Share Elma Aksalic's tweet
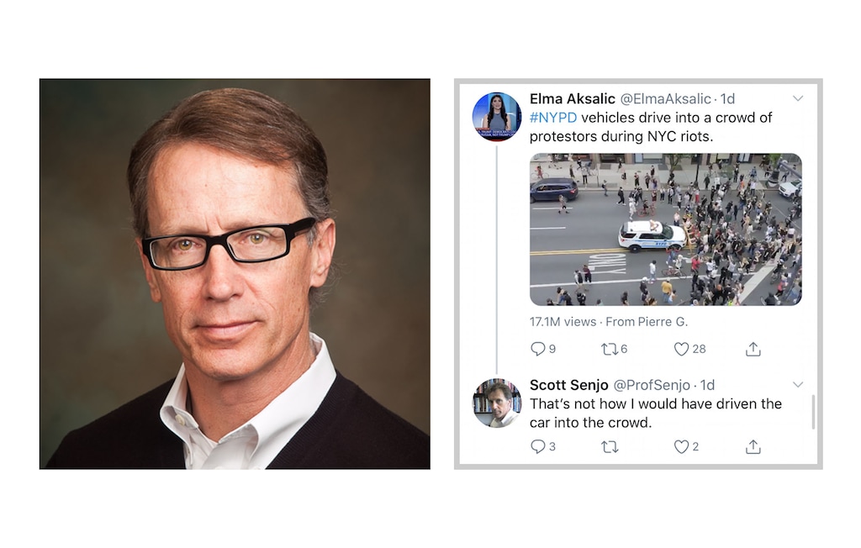The height and width of the screenshot is (548, 861). (x=753, y=349)
